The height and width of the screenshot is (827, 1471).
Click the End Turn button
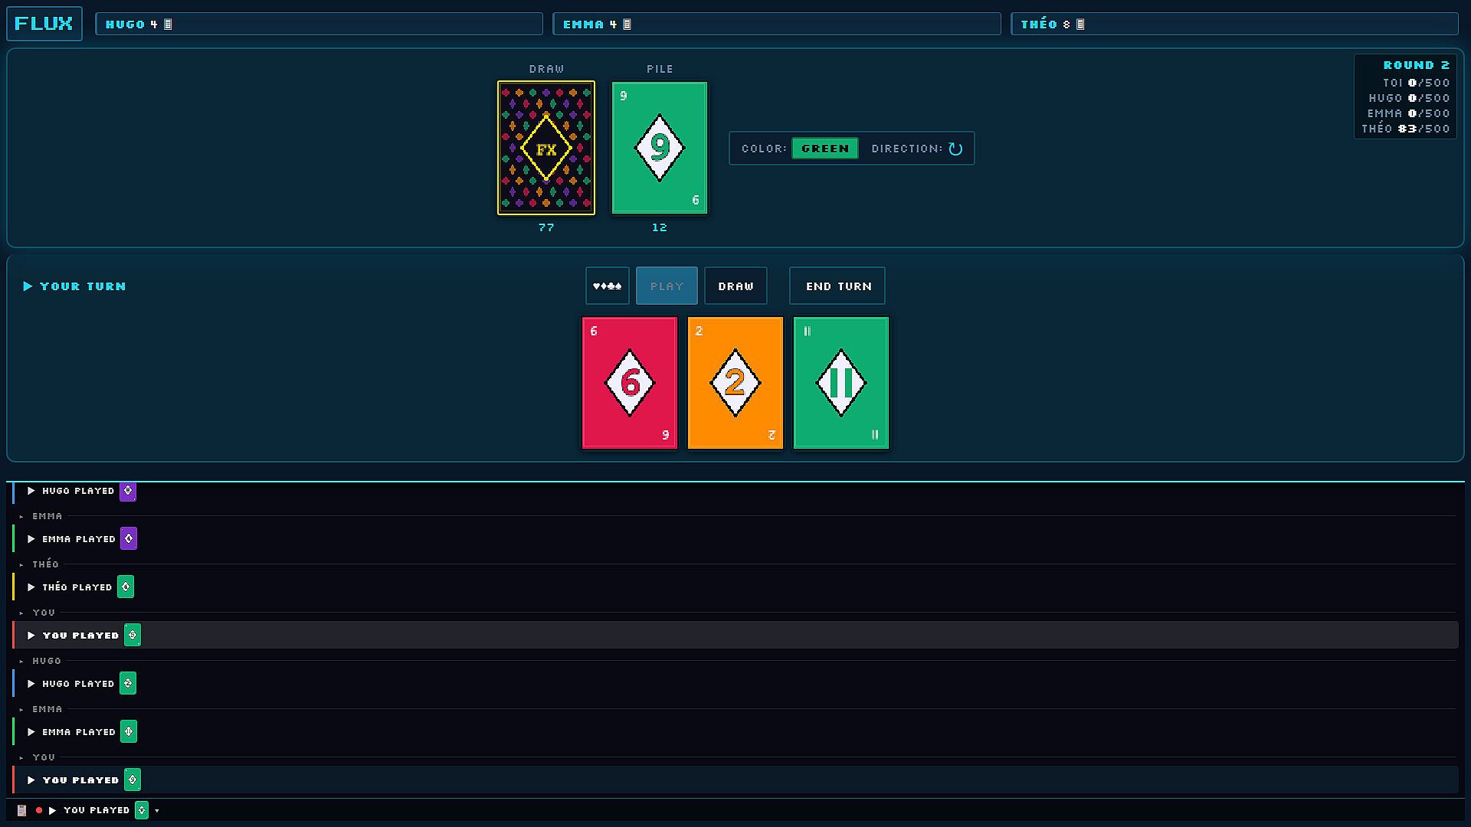pos(837,286)
